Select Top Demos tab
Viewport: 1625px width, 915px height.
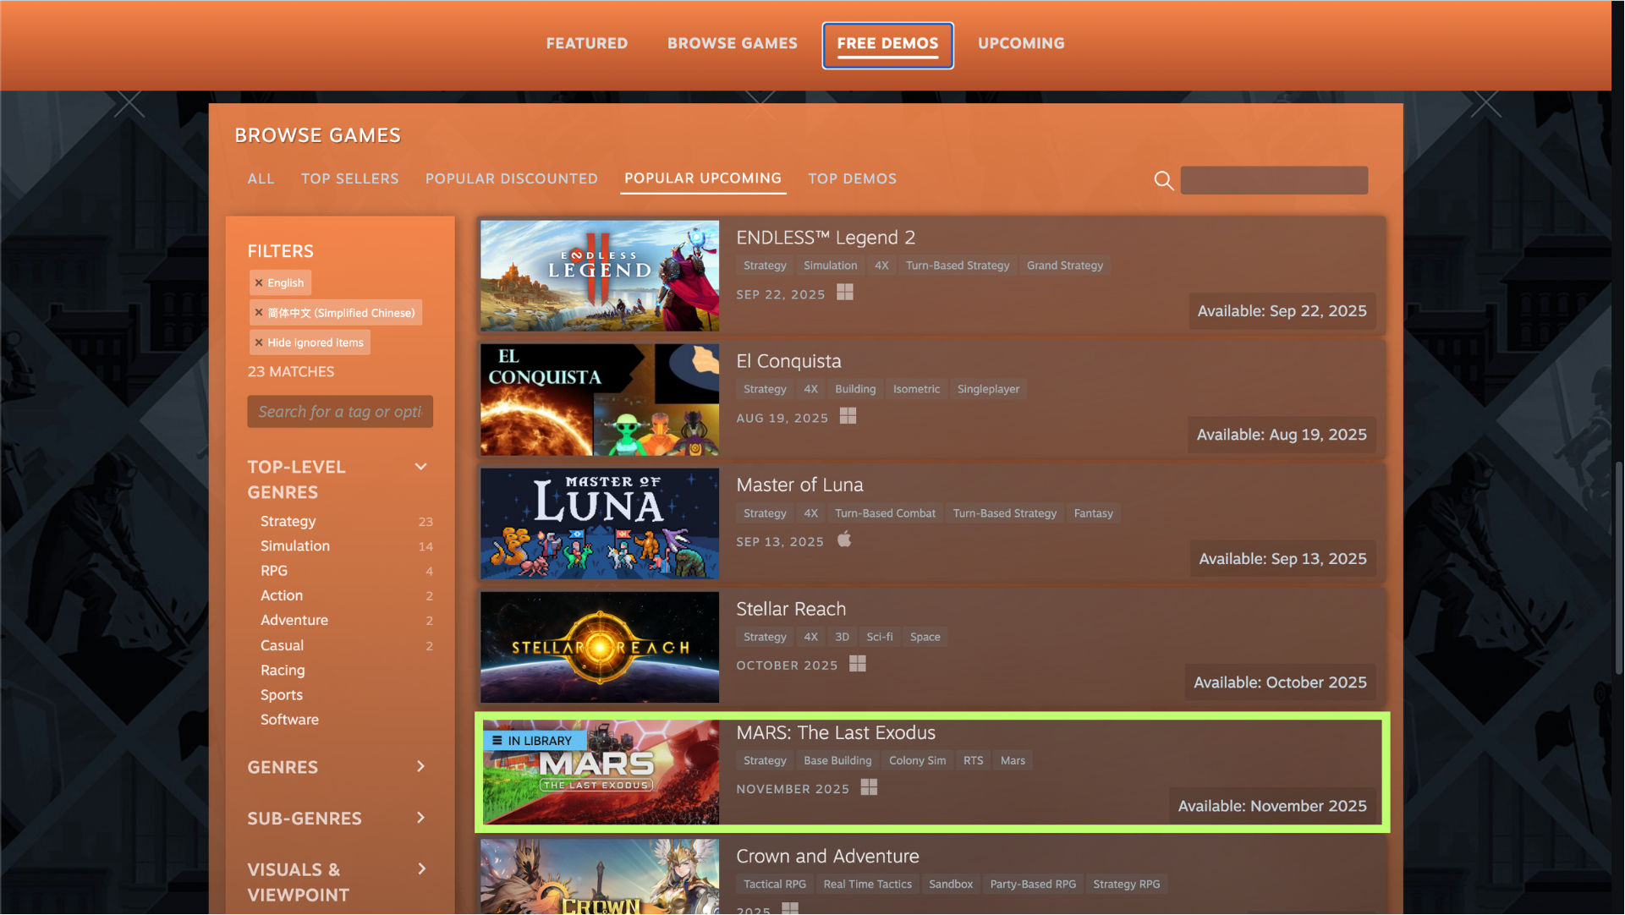click(x=852, y=178)
